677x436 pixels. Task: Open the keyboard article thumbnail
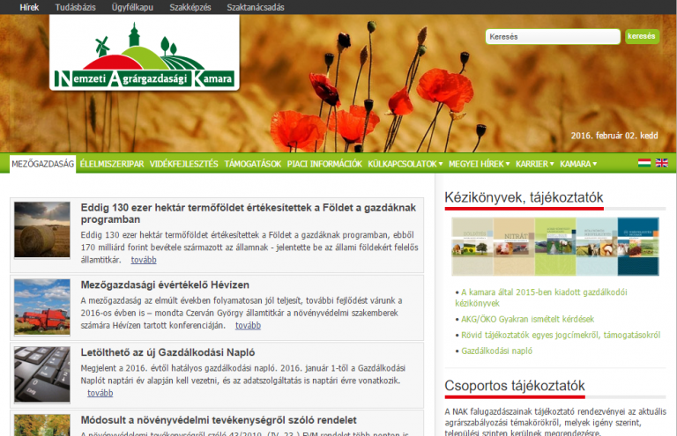42,374
